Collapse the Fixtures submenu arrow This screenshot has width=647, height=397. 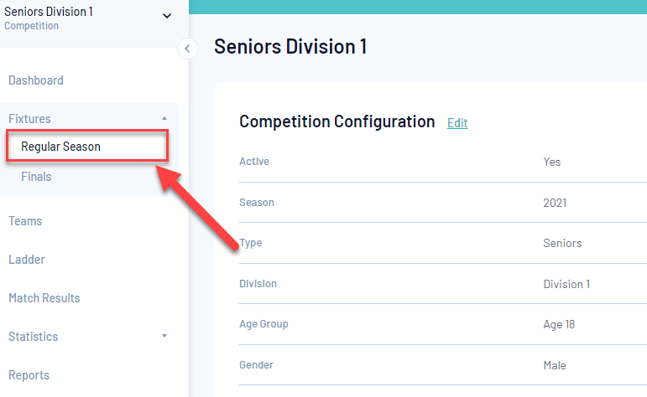[164, 119]
